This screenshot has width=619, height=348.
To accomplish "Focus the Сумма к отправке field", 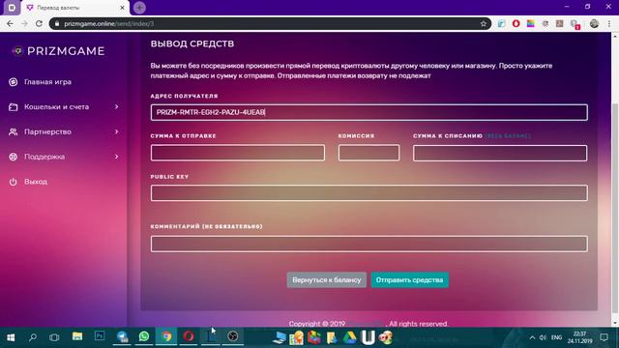I will pos(238,153).
